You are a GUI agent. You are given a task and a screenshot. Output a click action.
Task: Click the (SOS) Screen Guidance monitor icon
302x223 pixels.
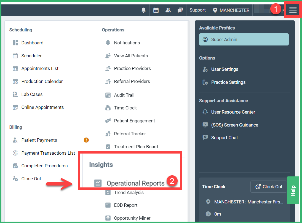pyautogui.click(x=205, y=125)
